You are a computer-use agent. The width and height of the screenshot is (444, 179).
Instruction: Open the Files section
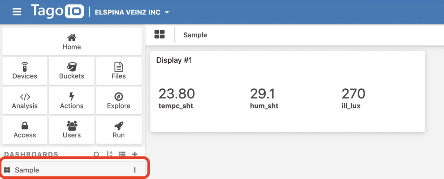coord(119,71)
